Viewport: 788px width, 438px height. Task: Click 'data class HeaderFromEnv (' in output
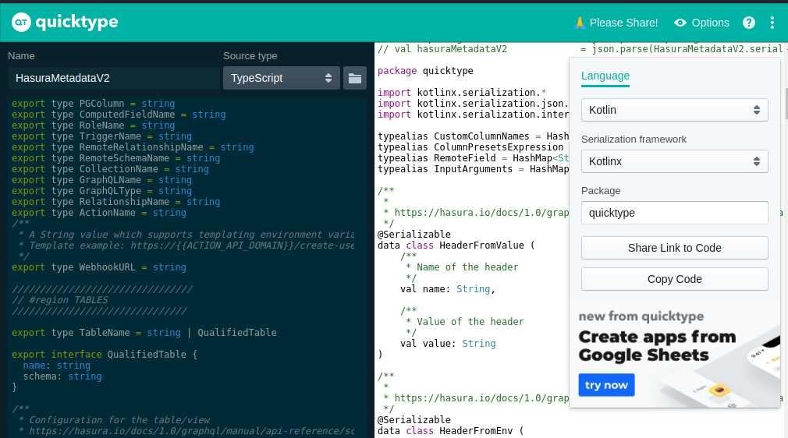(x=451, y=431)
